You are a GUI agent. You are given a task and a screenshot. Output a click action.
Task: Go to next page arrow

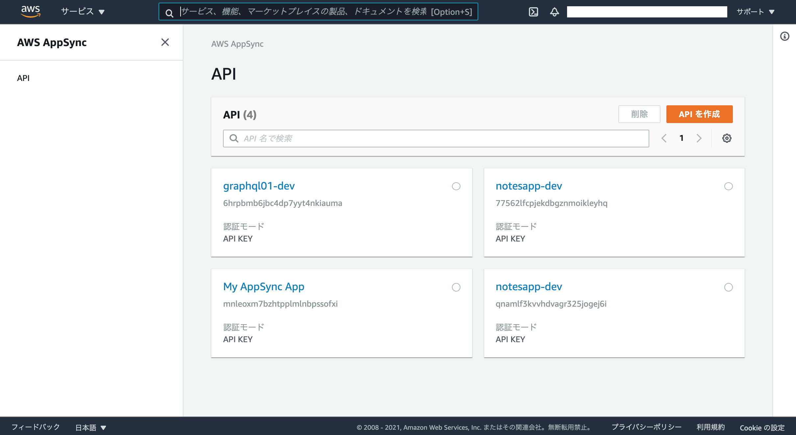699,138
